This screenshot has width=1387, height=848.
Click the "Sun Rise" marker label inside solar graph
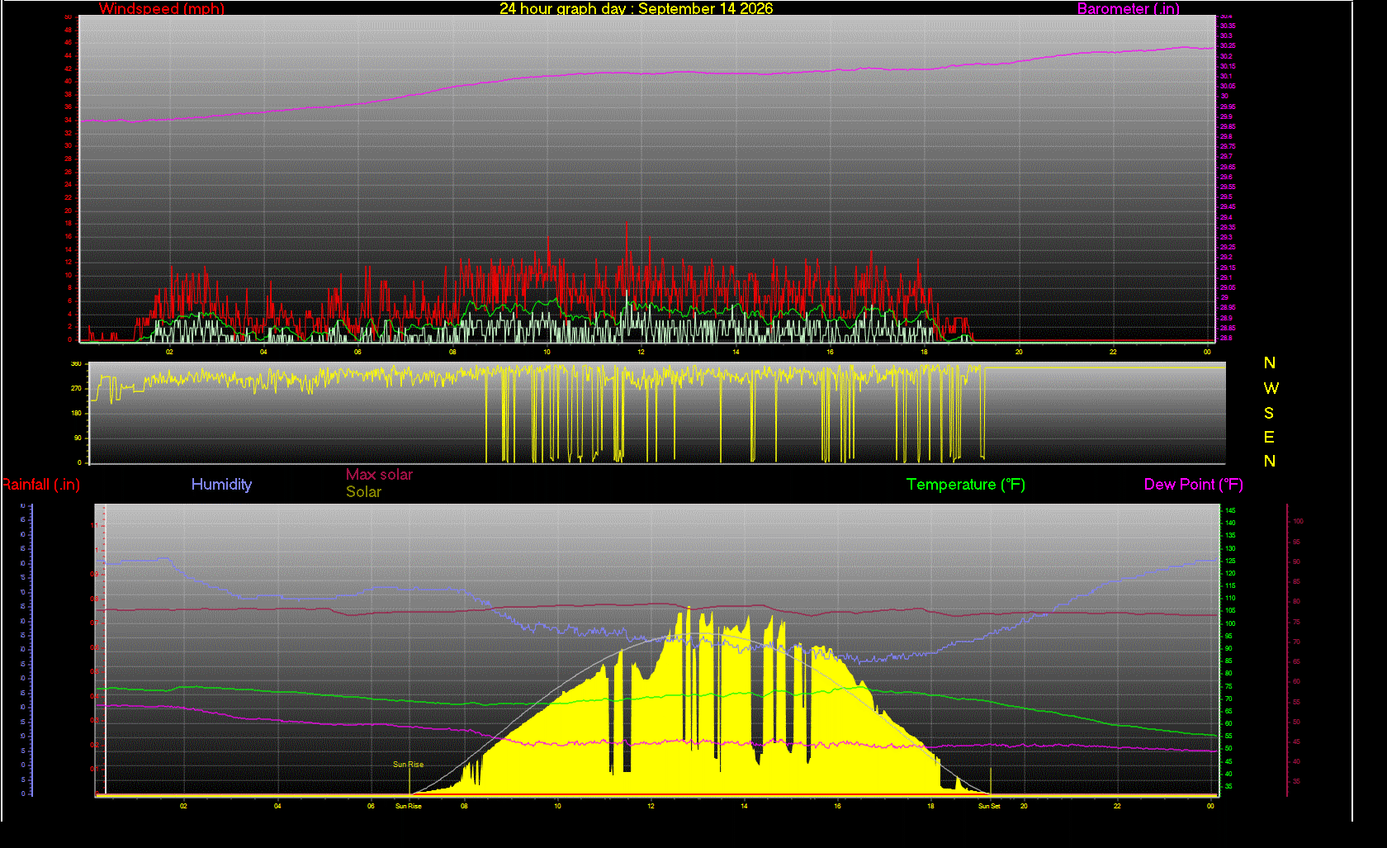(408, 765)
